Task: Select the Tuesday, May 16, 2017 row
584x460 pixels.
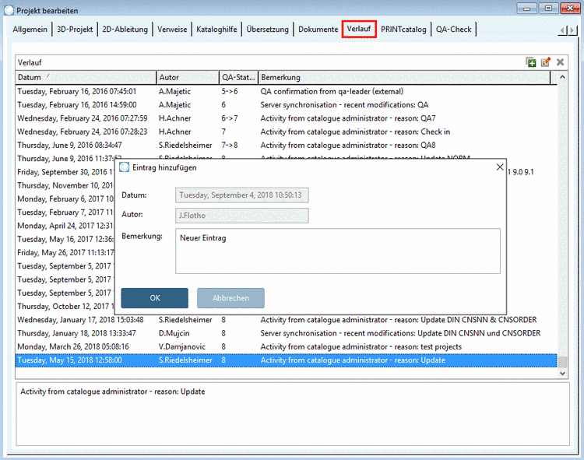Action: [x=65, y=239]
